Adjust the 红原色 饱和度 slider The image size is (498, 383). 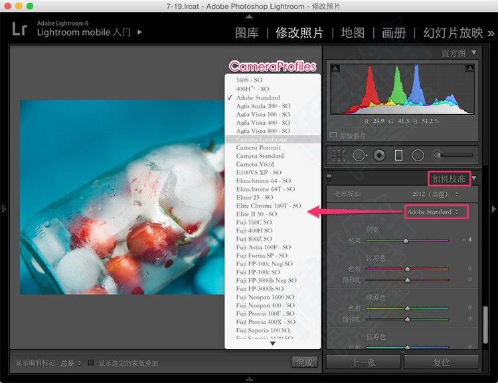point(408,280)
